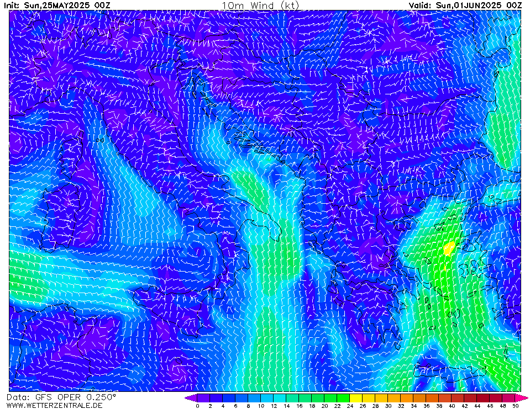Click the legend value label "24"
Viewport: 530px width, 409px height.
350,406
